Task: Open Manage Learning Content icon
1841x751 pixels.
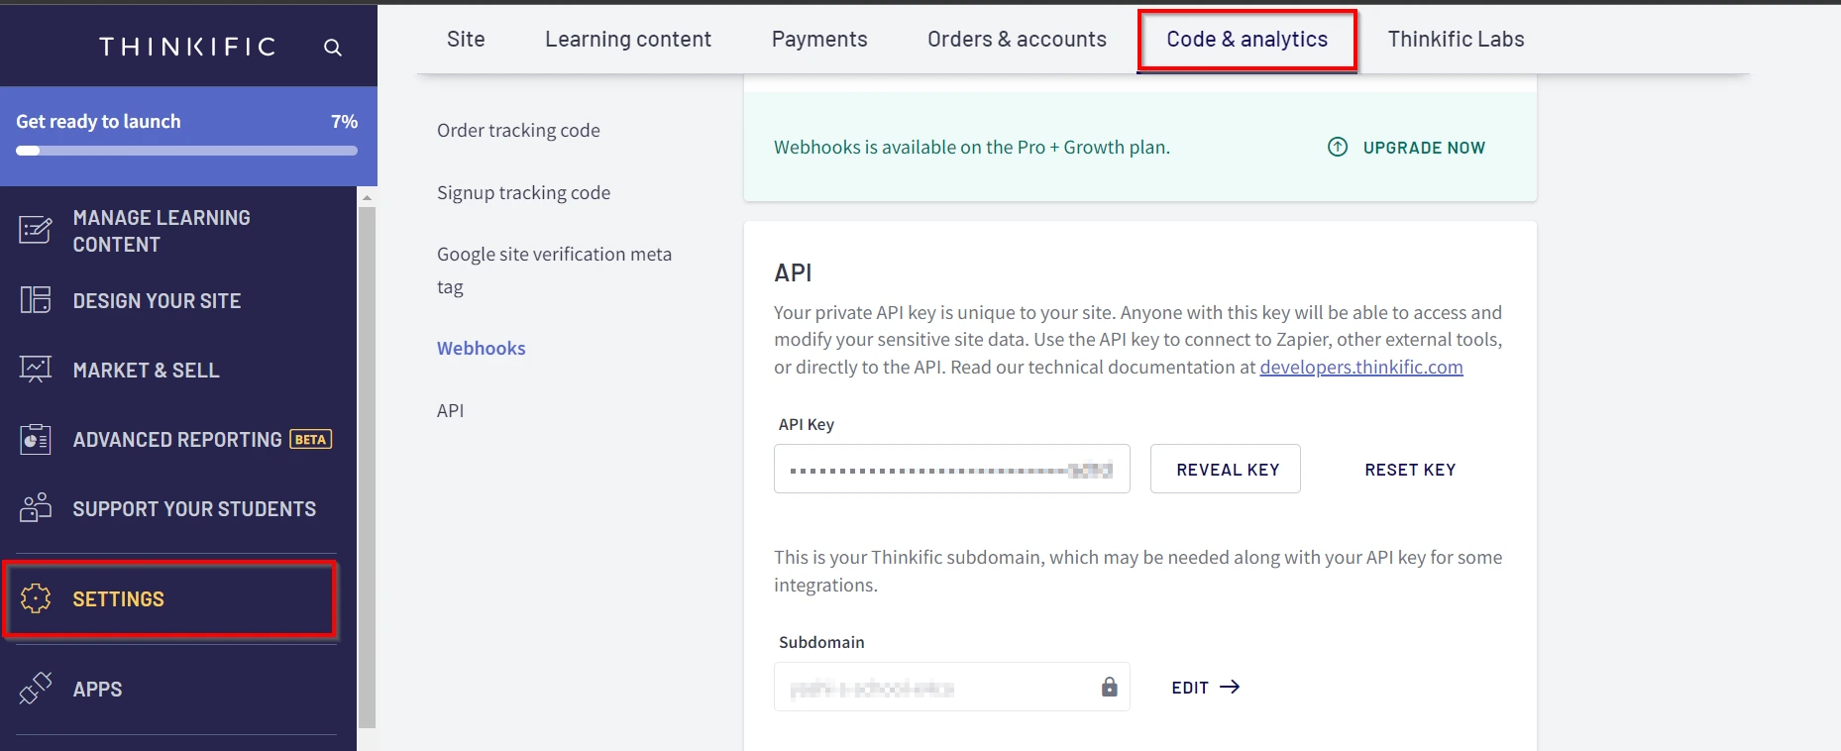Action: pyautogui.click(x=36, y=230)
